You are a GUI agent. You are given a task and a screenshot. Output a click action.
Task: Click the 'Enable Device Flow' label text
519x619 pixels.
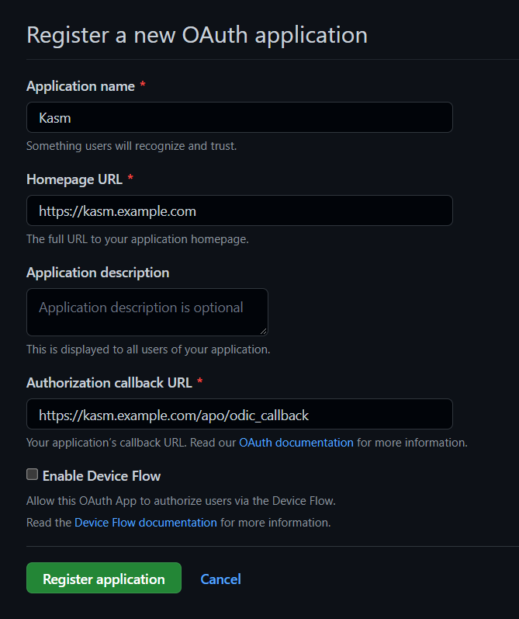[102, 475]
